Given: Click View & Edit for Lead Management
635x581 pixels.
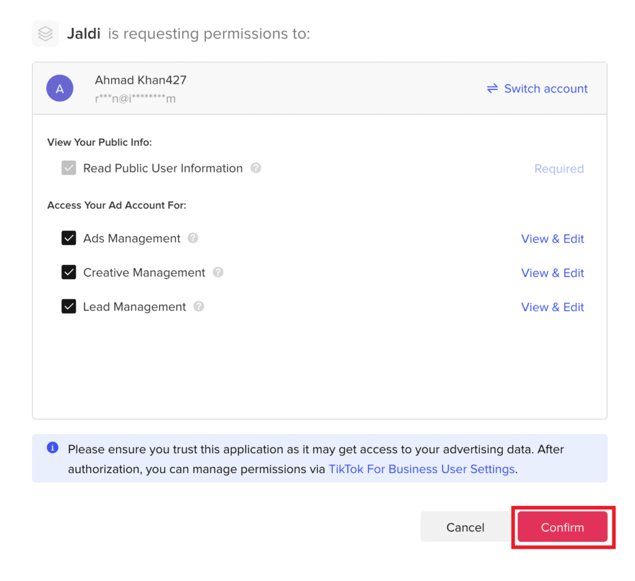Looking at the screenshot, I should (552, 307).
